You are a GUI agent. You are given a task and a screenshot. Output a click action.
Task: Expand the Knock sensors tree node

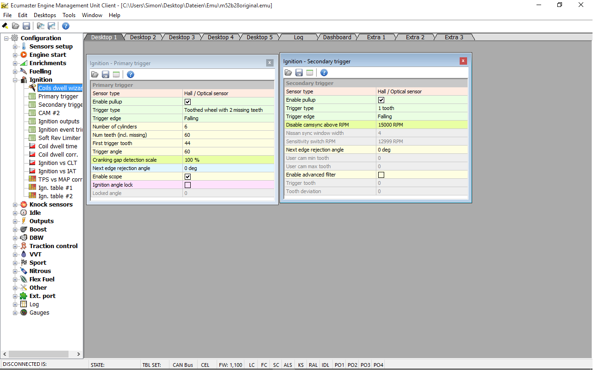(15, 205)
